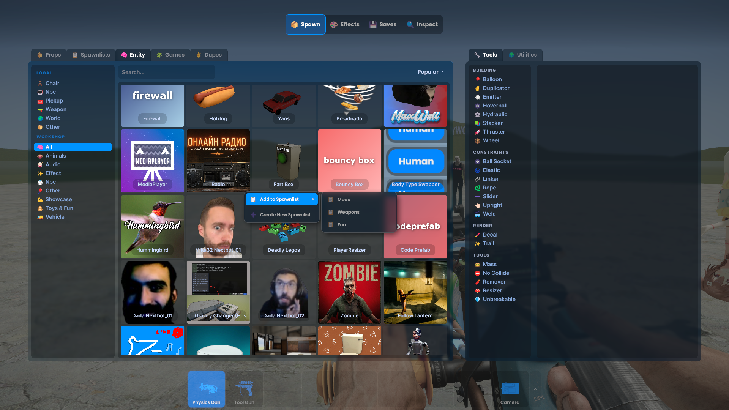The height and width of the screenshot is (410, 729).
Task: Click the entity search field
Action: pyautogui.click(x=166, y=72)
